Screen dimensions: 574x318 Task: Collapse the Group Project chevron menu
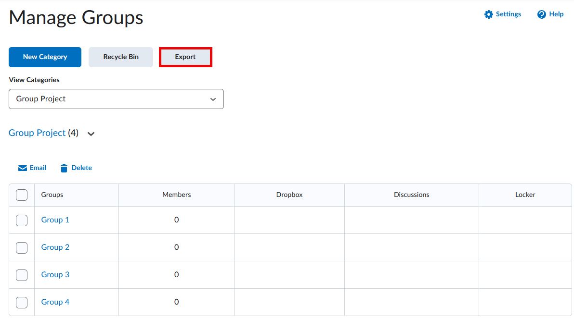click(91, 134)
